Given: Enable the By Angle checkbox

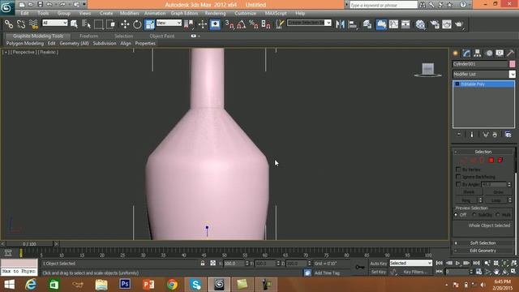Looking at the screenshot, I should pos(458,184).
